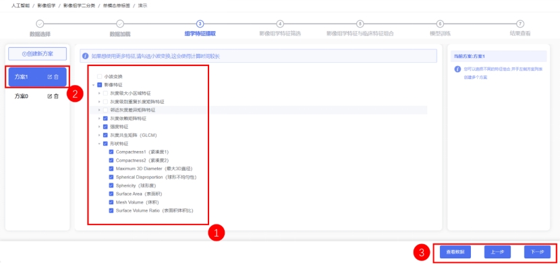Expand 灰度共生矩阵 (GLCM) tree arrow
This screenshot has width=560, height=265.
(x=99, y=136)
